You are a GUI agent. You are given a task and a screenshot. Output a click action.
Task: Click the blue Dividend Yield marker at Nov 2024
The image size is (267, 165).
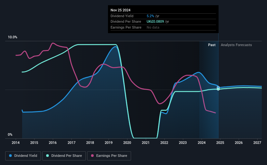point(218,87)
